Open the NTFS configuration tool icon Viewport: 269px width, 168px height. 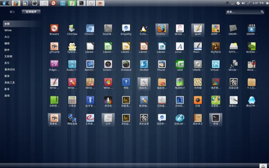pyautogui.click(x=234, y=47)
